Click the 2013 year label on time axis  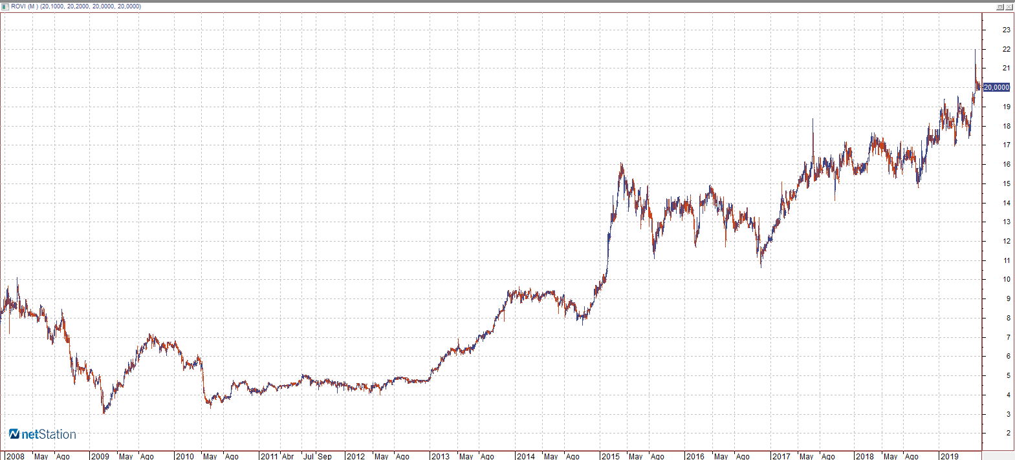(x=441, y=456)
